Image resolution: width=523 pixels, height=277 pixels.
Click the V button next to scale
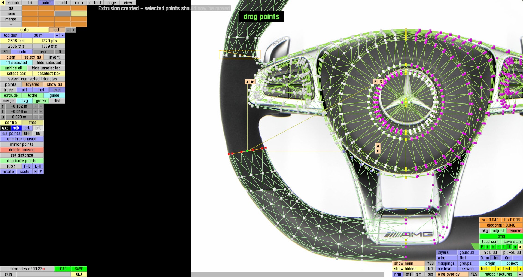tap(41, 172)
